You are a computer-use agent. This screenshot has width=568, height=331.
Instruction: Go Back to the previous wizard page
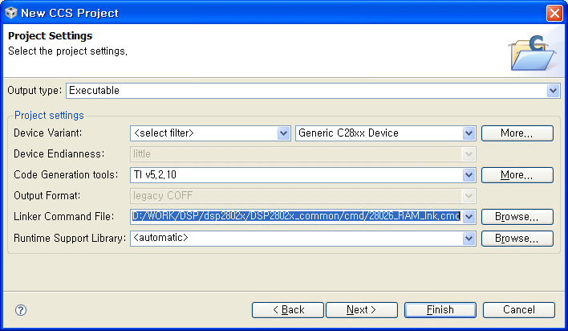[288, 310]
